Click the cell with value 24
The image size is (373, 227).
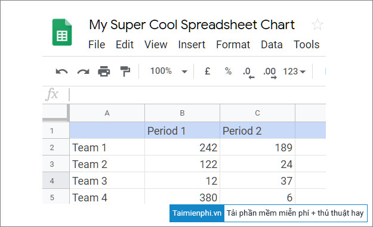(x=257, y=164)
